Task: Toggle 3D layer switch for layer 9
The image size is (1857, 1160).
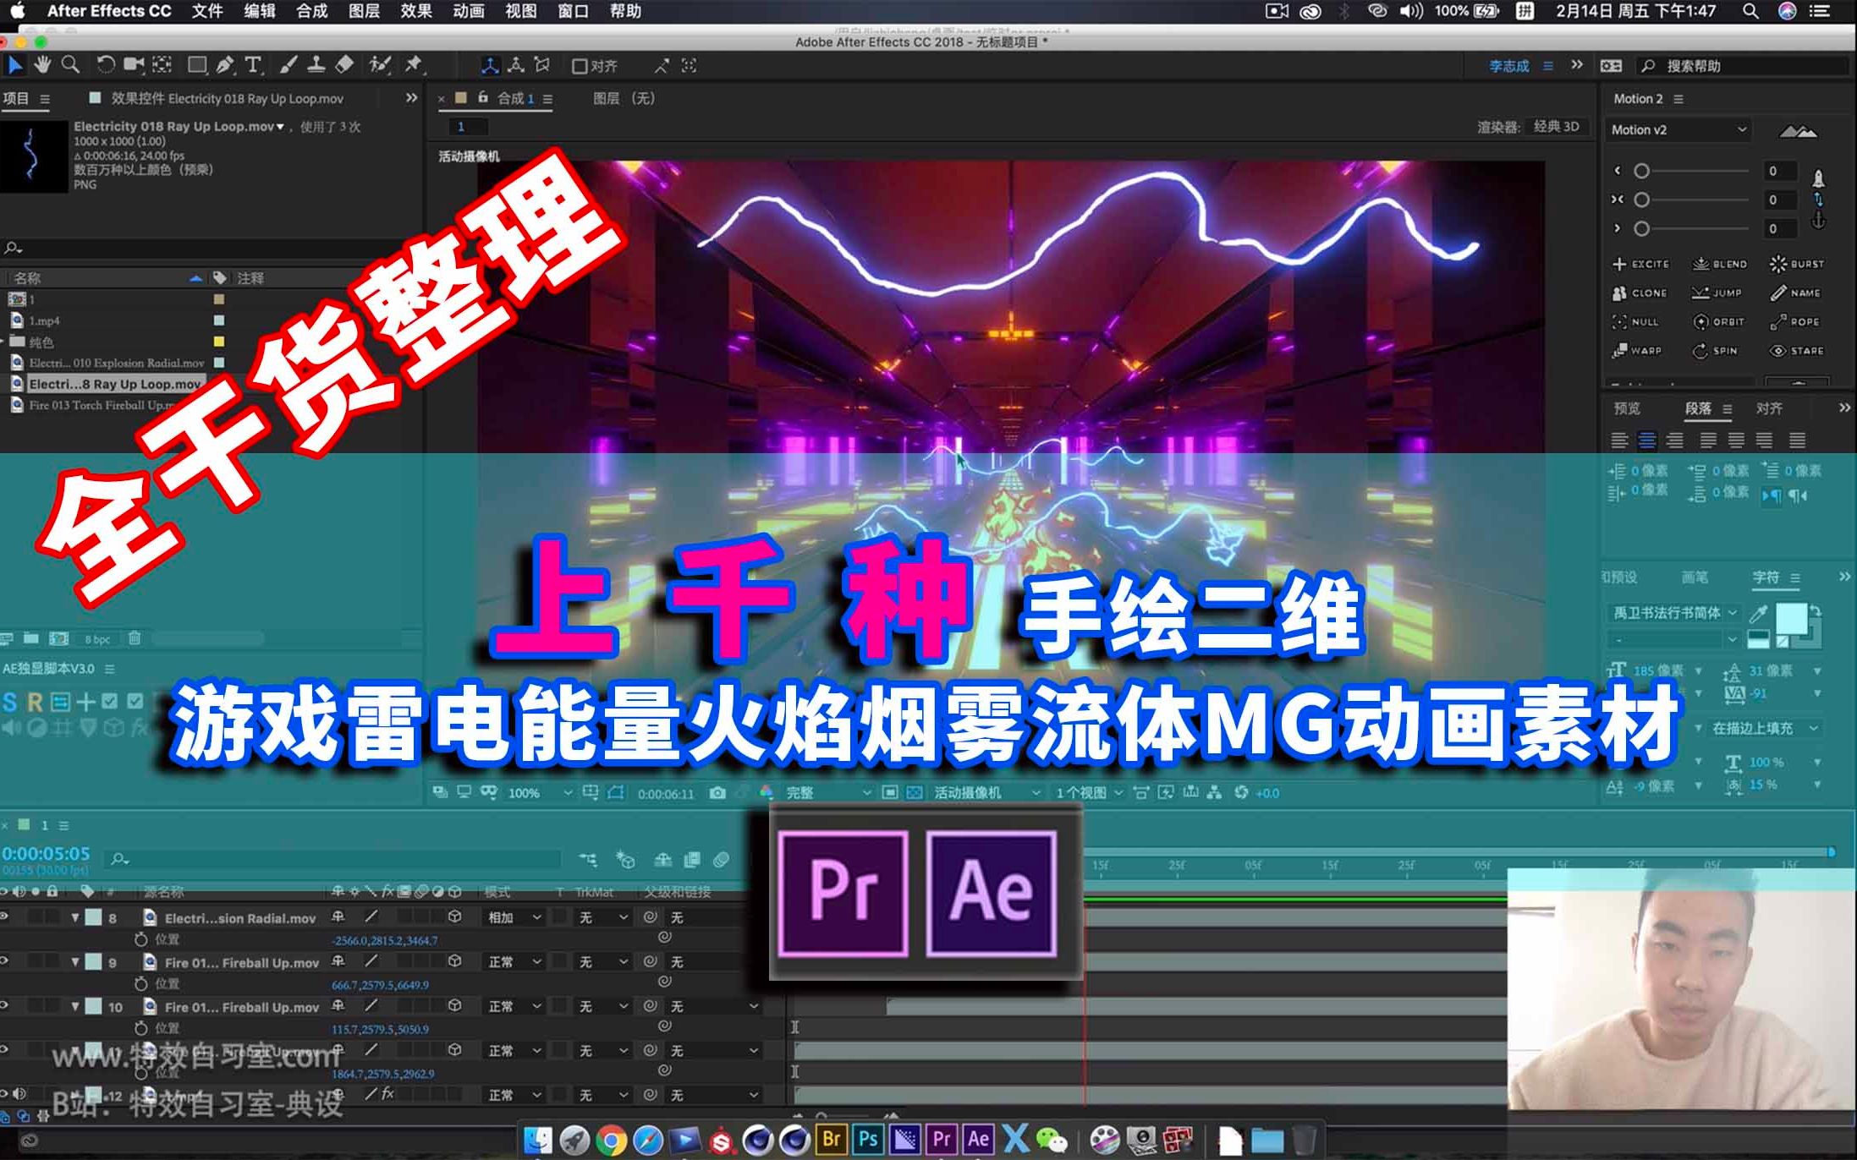Action: 455,961
